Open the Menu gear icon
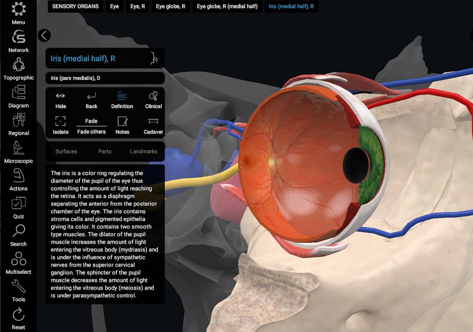The height and width of the screenshot is (332, 473). tap(18, 9)
